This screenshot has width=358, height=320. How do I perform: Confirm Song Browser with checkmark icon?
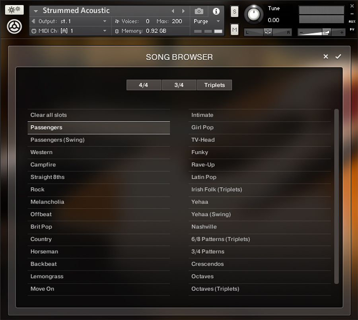click(338, 56)
